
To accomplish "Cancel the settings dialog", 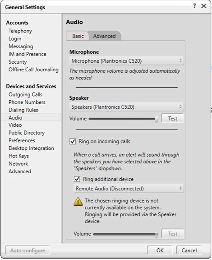I will pyautogui.click(x=189, y=250).
